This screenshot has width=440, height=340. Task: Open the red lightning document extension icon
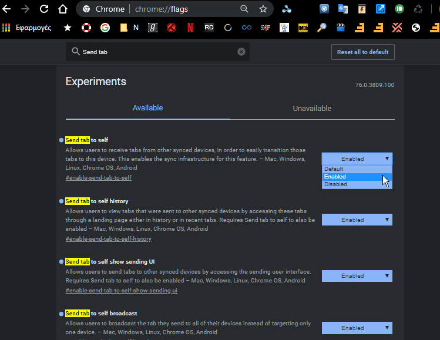pyautogui.click(x=362, y=9)
